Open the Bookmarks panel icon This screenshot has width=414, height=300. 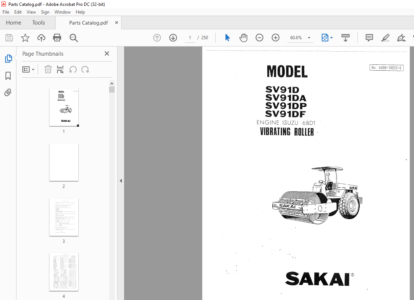(x=8, y=76)
